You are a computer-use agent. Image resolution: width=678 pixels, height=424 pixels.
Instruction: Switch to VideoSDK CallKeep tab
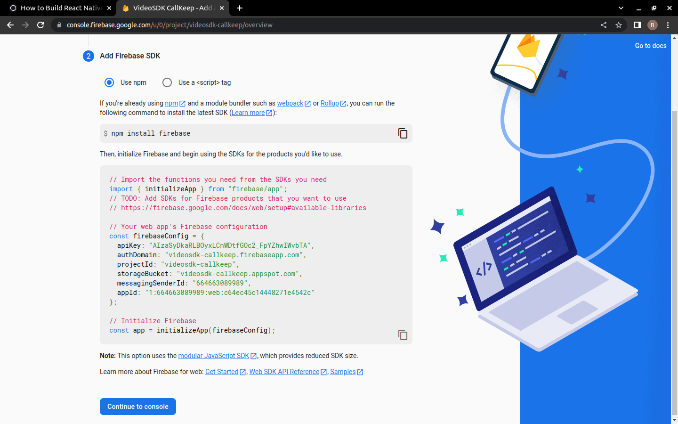tap(172, 8)
